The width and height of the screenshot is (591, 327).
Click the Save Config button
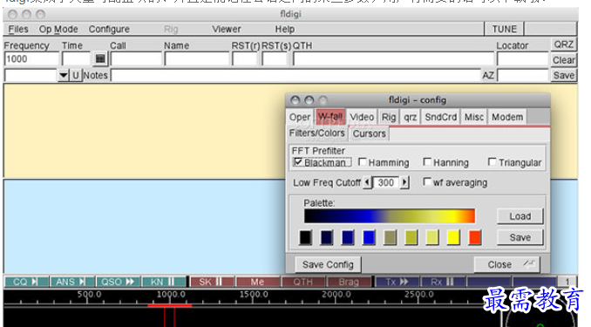tap(328, 265)
